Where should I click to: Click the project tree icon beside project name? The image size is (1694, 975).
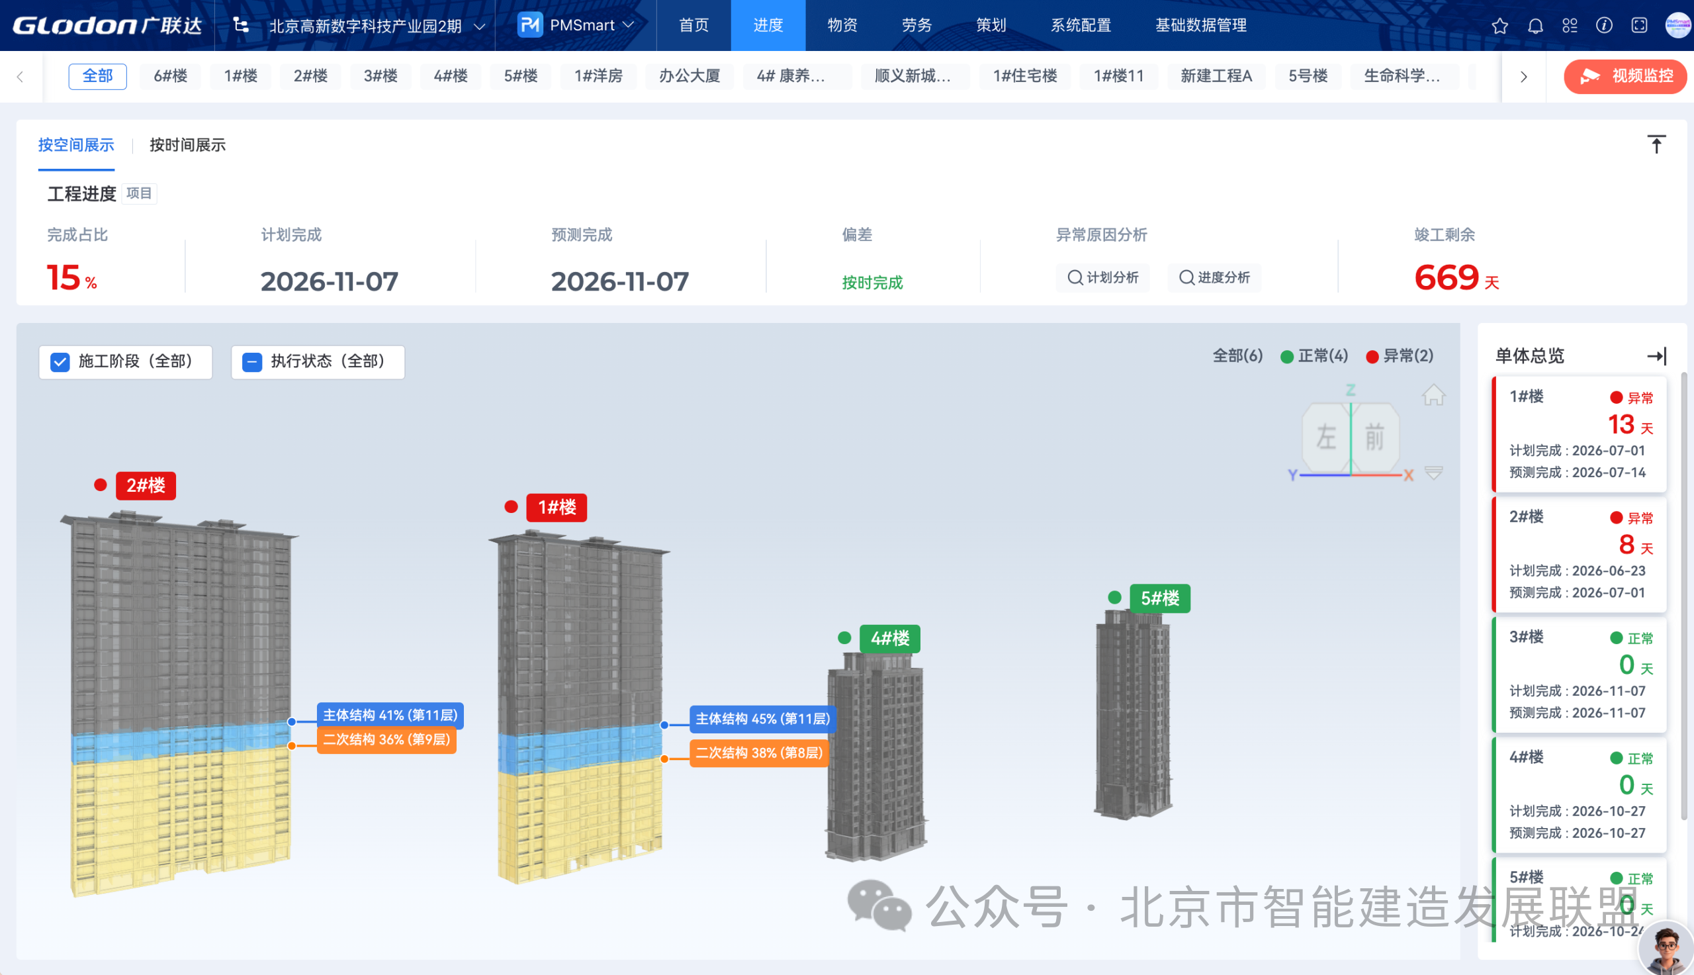click(241, 25)
